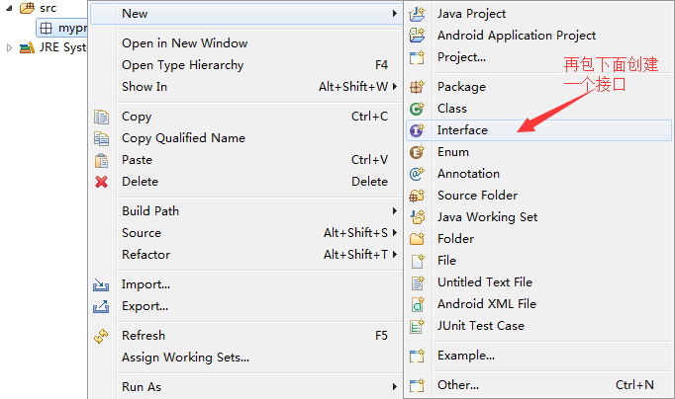Screen dimensions: 675x399
Task: Click the new File icon
Action: [x=418, y=261]
